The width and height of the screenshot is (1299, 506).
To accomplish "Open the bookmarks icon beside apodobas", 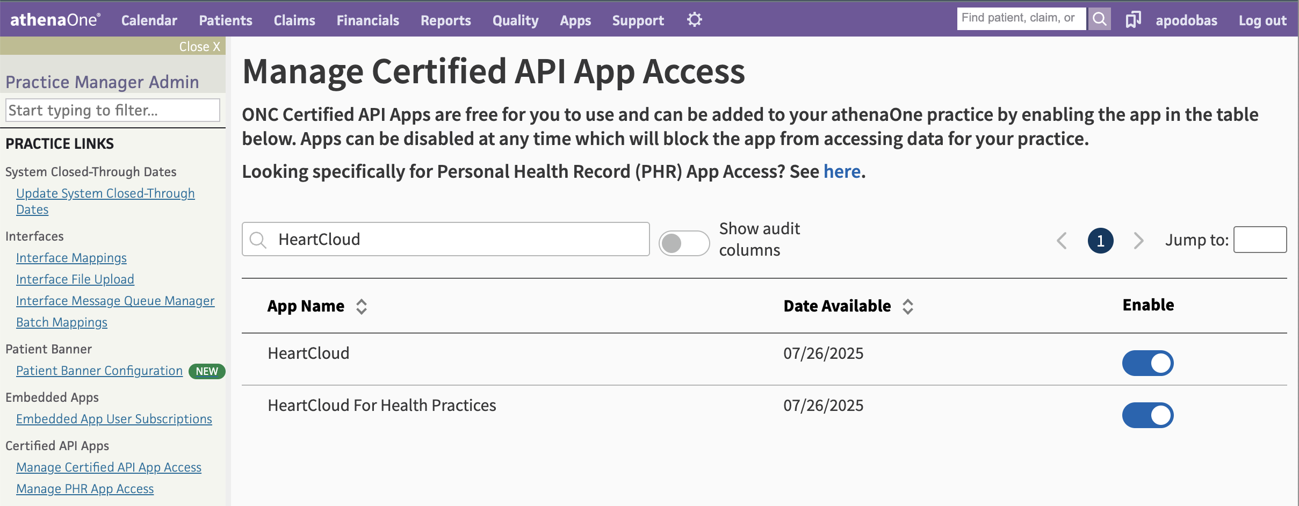I will (x=1133, y=20).
